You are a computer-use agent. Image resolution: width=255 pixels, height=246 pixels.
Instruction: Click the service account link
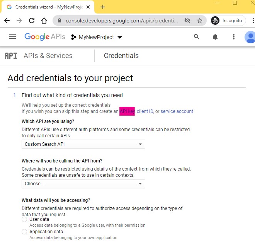(177, 111)
